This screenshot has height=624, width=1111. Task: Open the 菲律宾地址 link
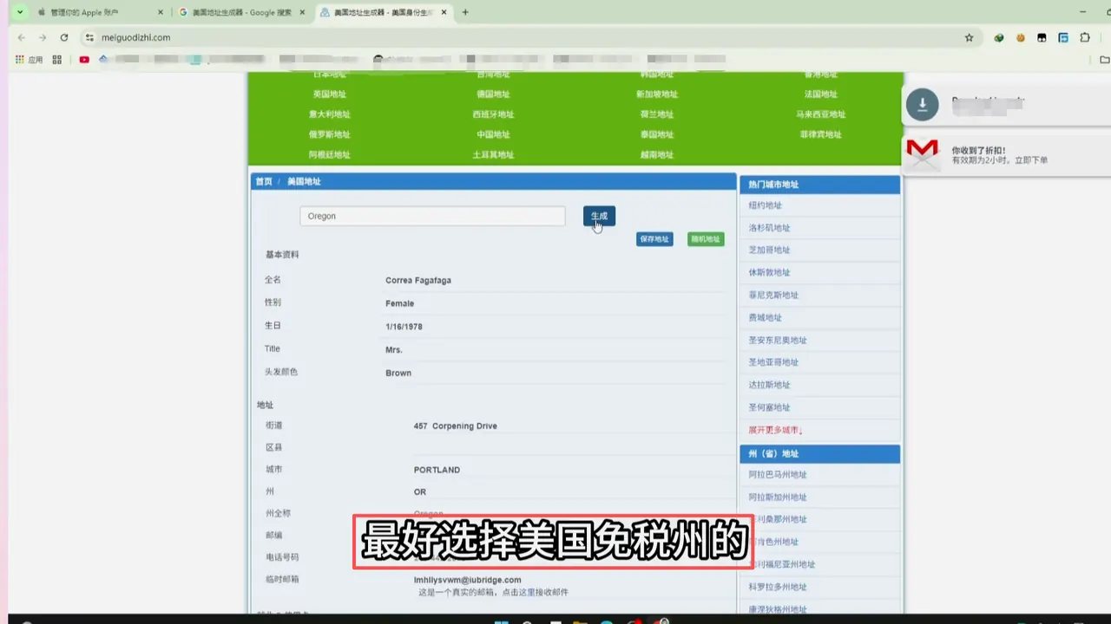click(x=821, y=134)
